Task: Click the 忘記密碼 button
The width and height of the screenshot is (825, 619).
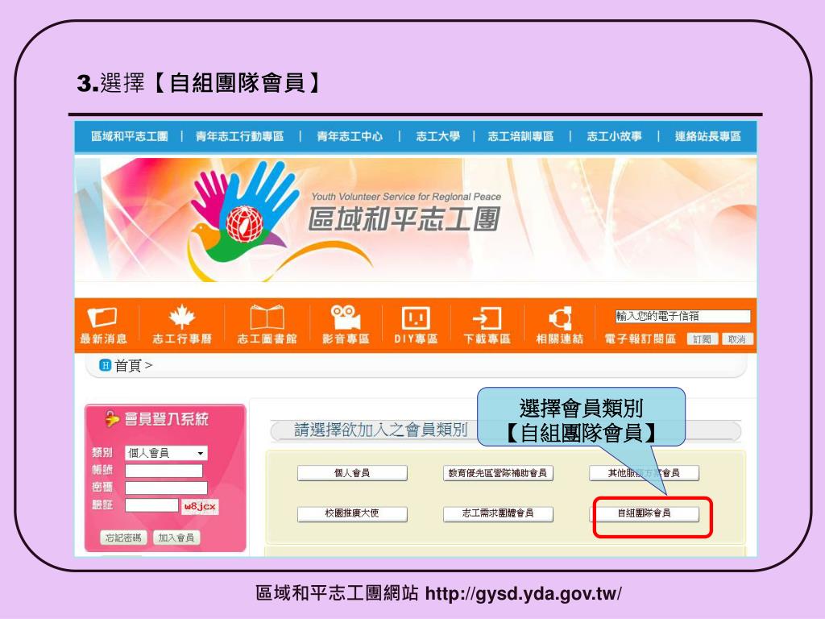Action: 123,538
